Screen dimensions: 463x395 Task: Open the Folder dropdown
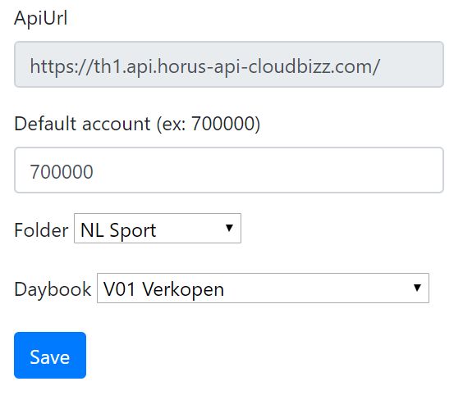tap(158, 229)
